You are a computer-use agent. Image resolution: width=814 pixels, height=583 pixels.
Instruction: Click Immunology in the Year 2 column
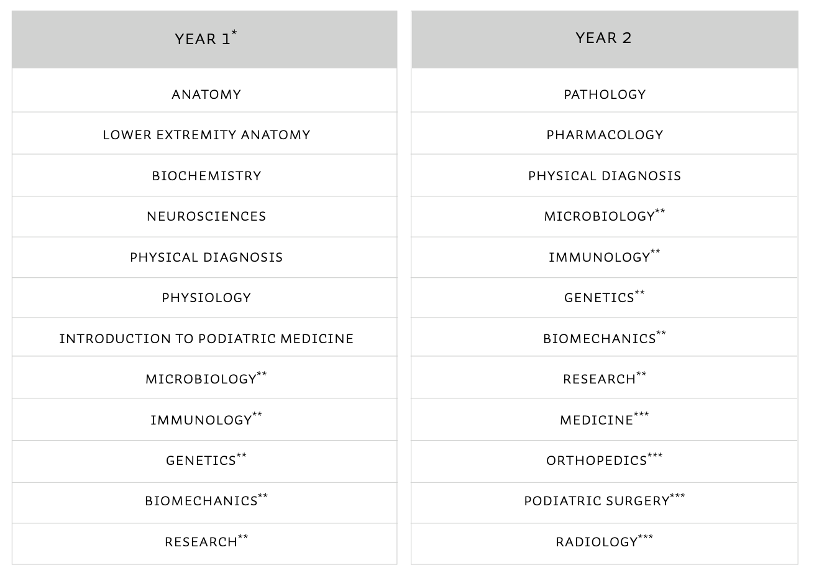(x=600, y=257)
